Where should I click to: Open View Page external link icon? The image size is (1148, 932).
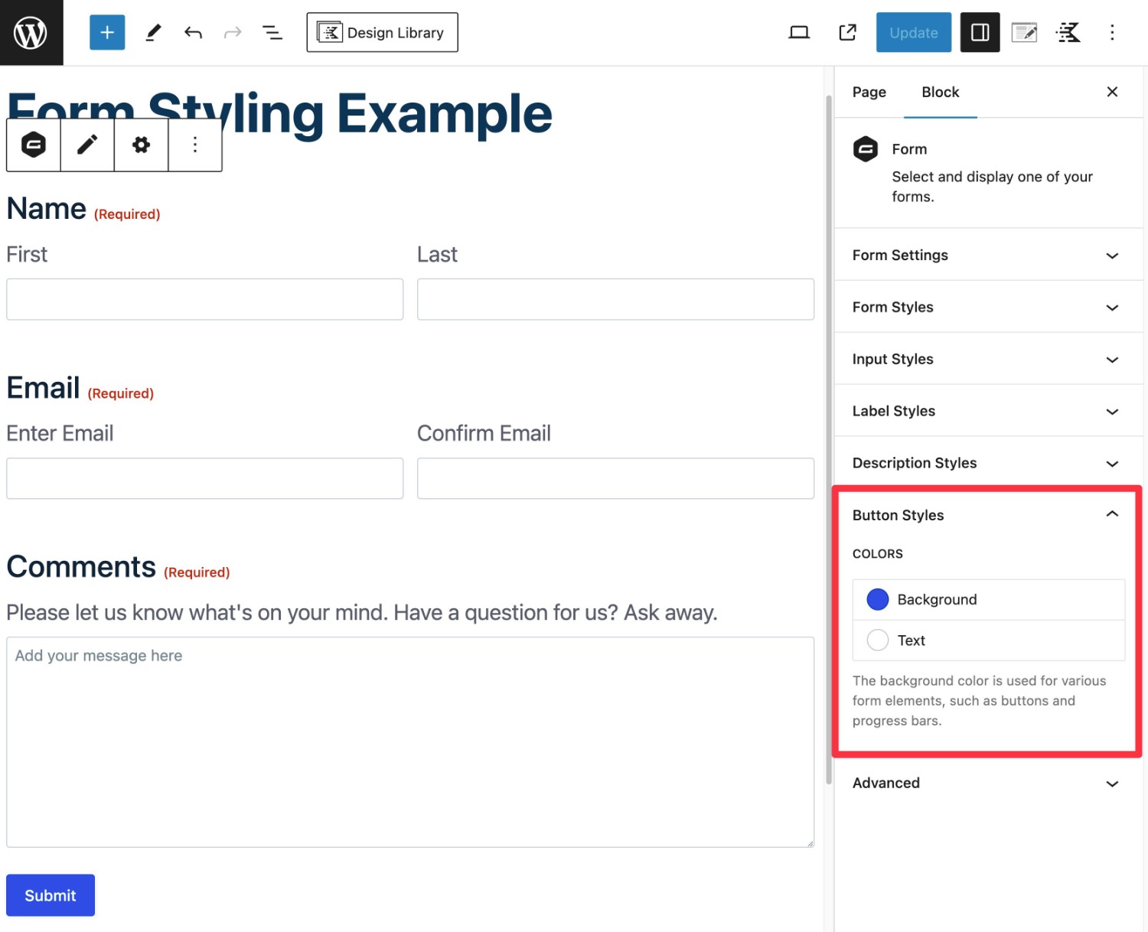[x=847, y=32]
